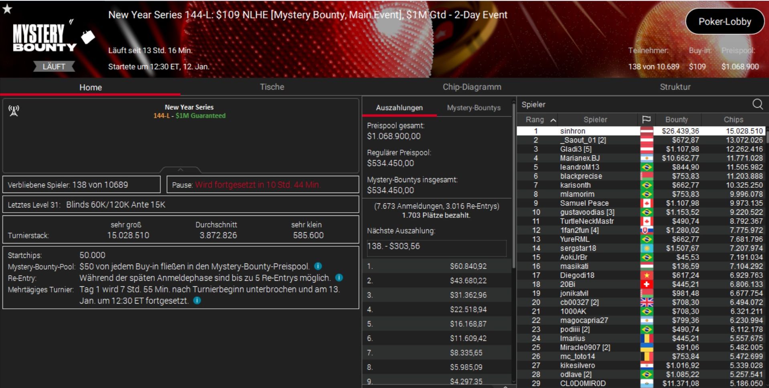Show info for Mystery-Bounty-Pool
Viewport: 769px width, 388px height.
tap(318, 266)
